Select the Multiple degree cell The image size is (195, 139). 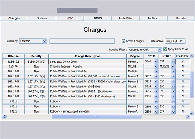(135, 71)
